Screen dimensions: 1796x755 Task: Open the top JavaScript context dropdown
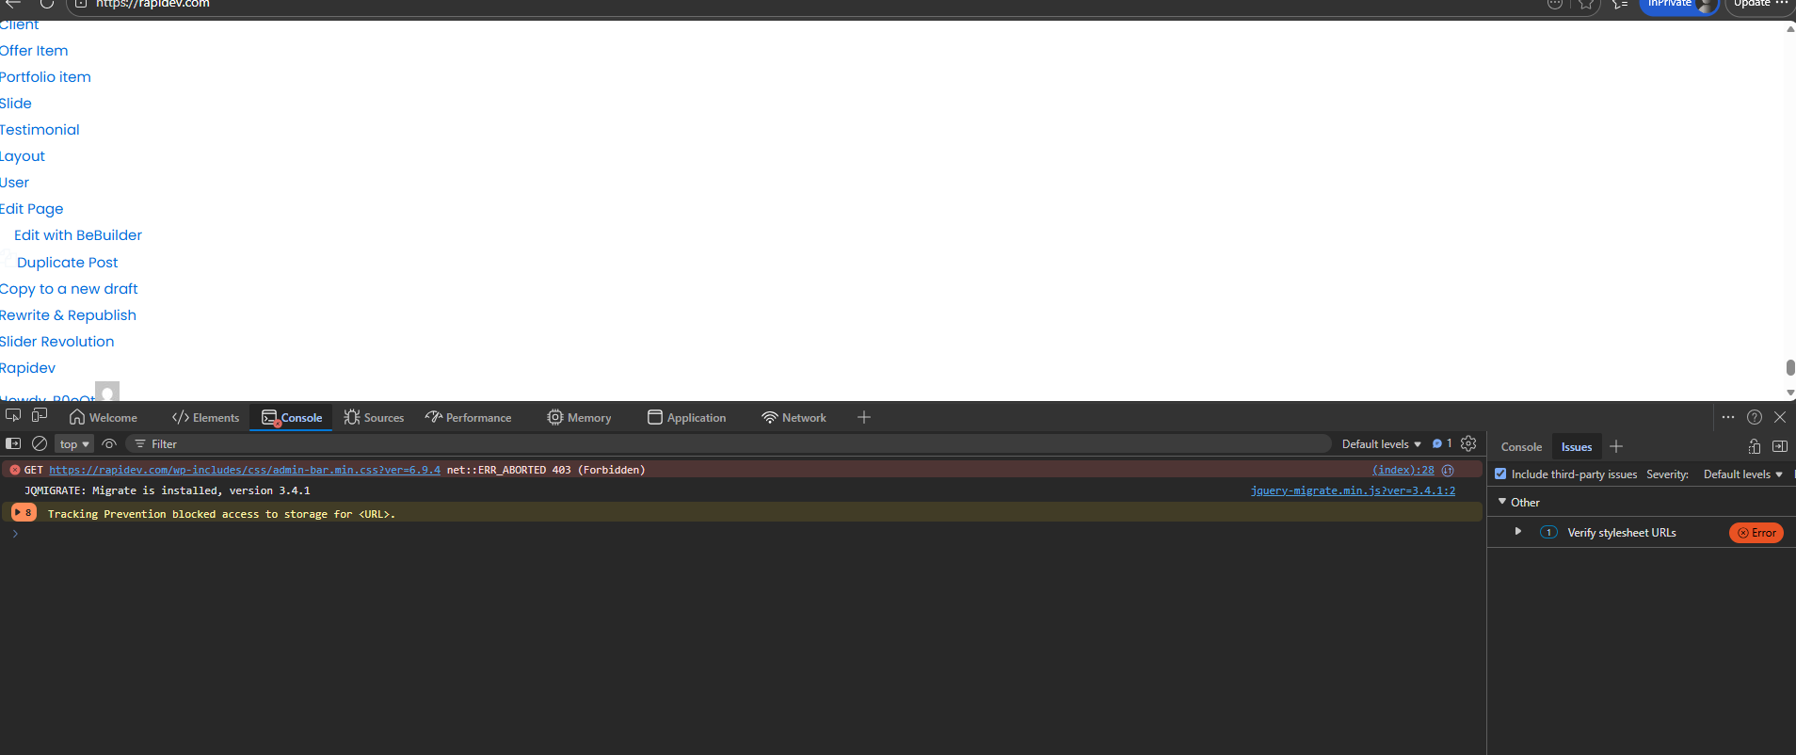[74, 444]
